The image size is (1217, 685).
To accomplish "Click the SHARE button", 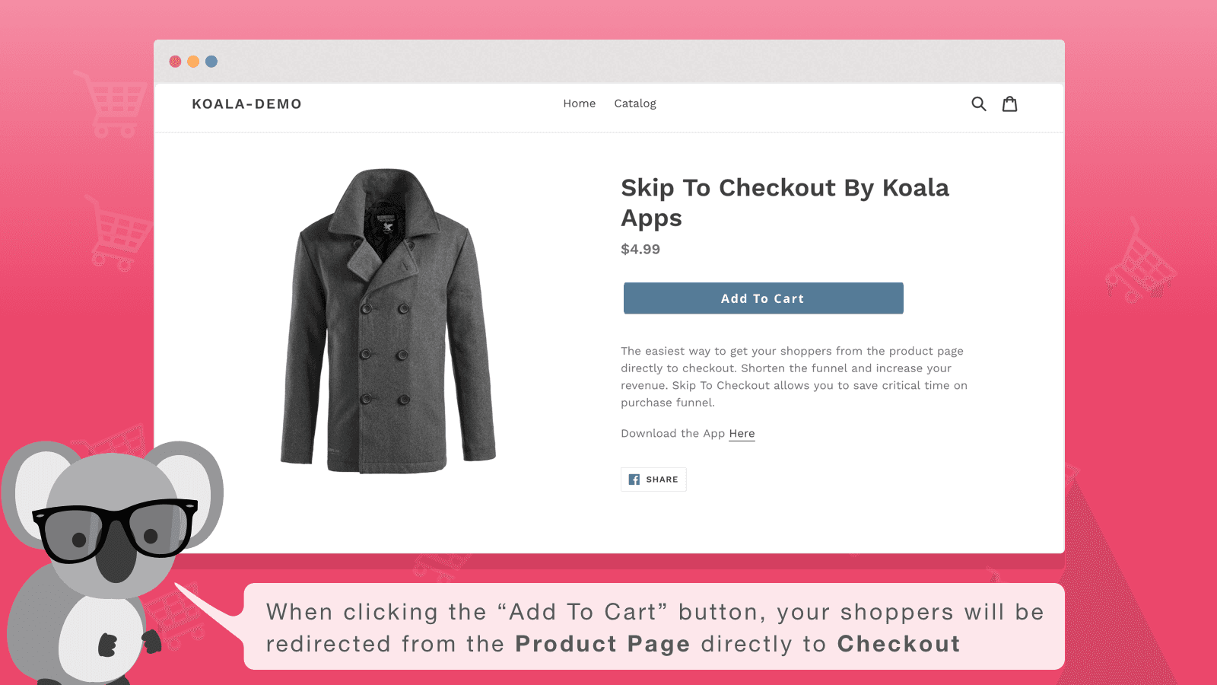I will coord(653,479).
